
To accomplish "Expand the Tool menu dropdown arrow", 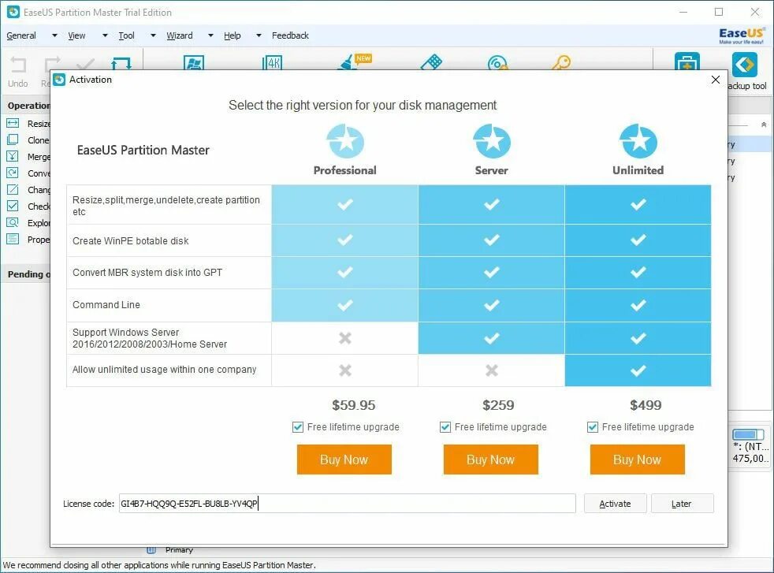I will click(153, 35).
